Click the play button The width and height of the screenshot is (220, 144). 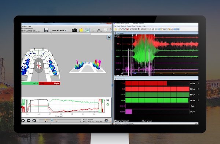23,121
